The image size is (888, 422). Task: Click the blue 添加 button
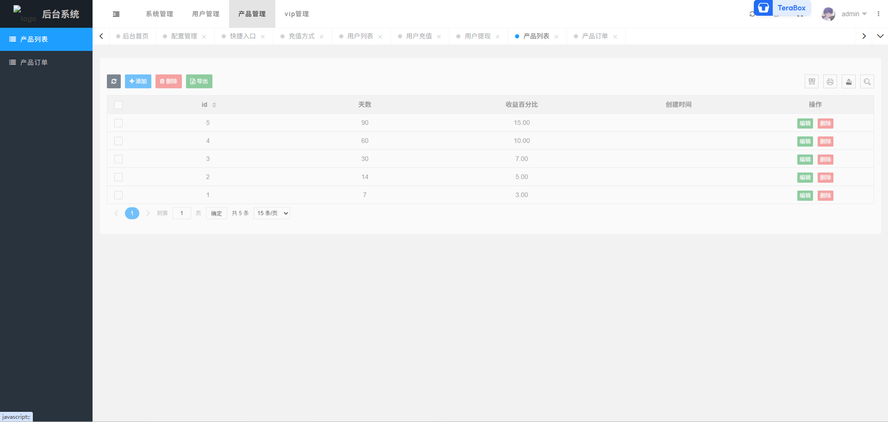138,81
